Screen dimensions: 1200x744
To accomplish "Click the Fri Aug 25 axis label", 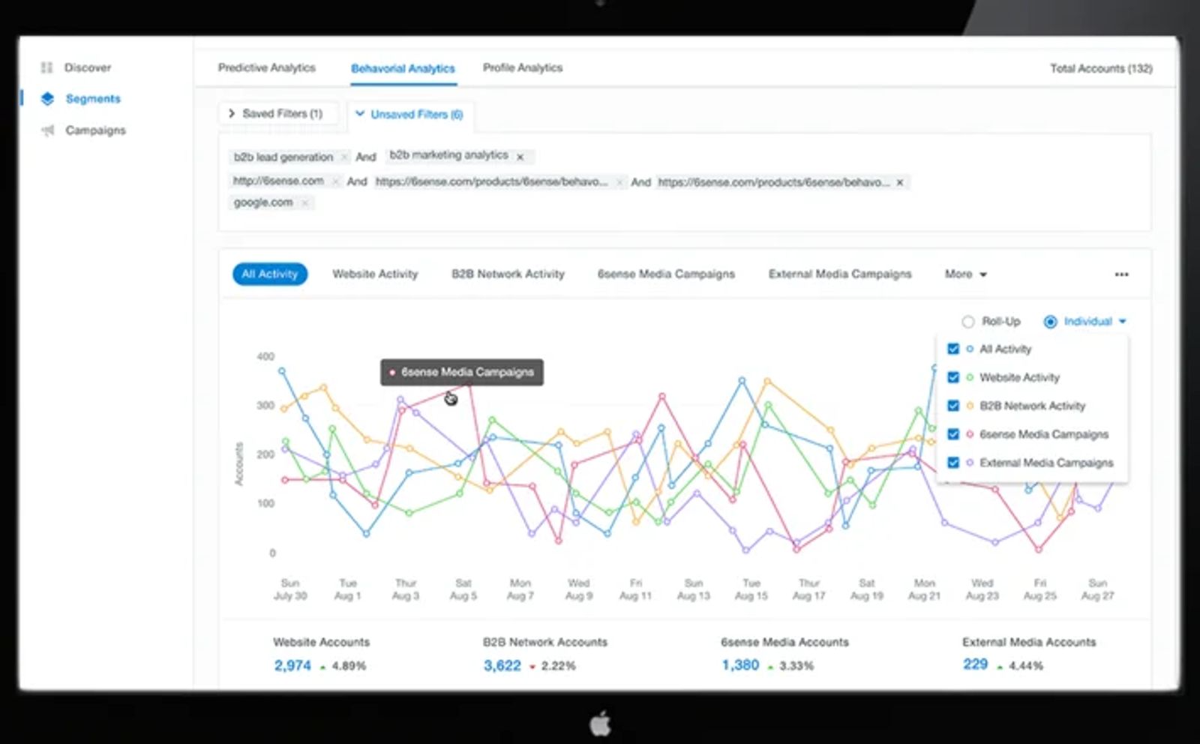I will pos(1040,589).
